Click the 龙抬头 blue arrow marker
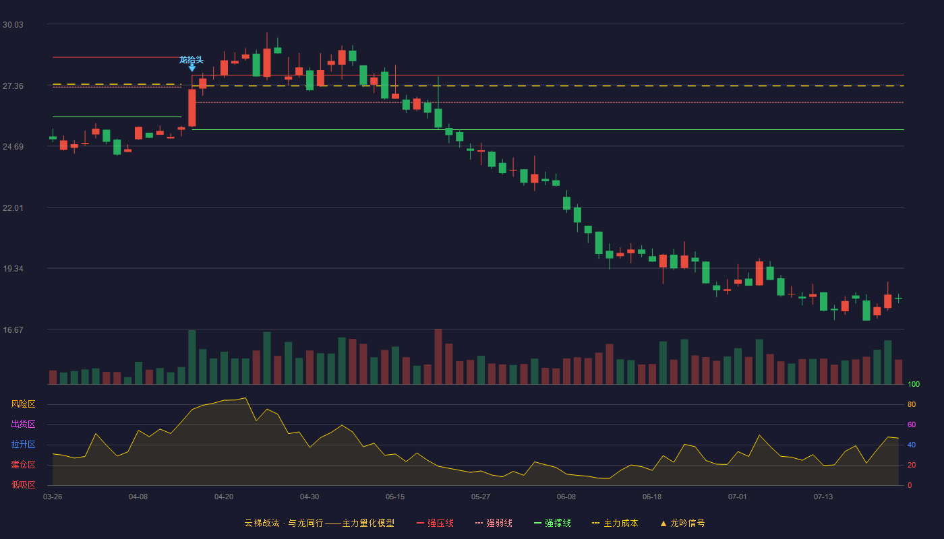This screenshot has height=539, width=944. click(x=192, y=68)
